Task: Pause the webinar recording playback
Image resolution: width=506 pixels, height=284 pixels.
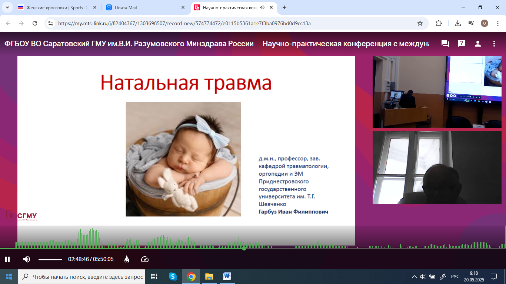Action: (7, 259)
